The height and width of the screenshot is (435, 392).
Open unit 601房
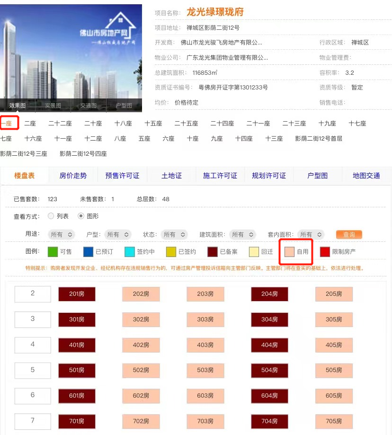(77, 396)
